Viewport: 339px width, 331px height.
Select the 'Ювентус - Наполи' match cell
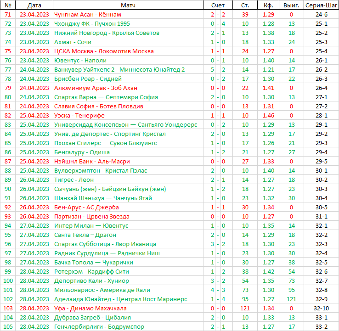[x=80, y=60]
